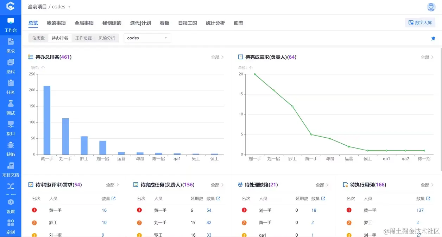Click the user avatar icon

coord(431,7)
